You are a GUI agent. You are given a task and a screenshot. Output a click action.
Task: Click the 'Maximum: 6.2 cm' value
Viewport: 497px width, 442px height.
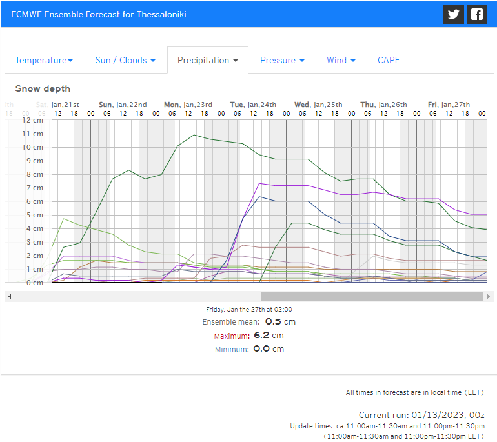pyautogui.click(x=249, y=336)
